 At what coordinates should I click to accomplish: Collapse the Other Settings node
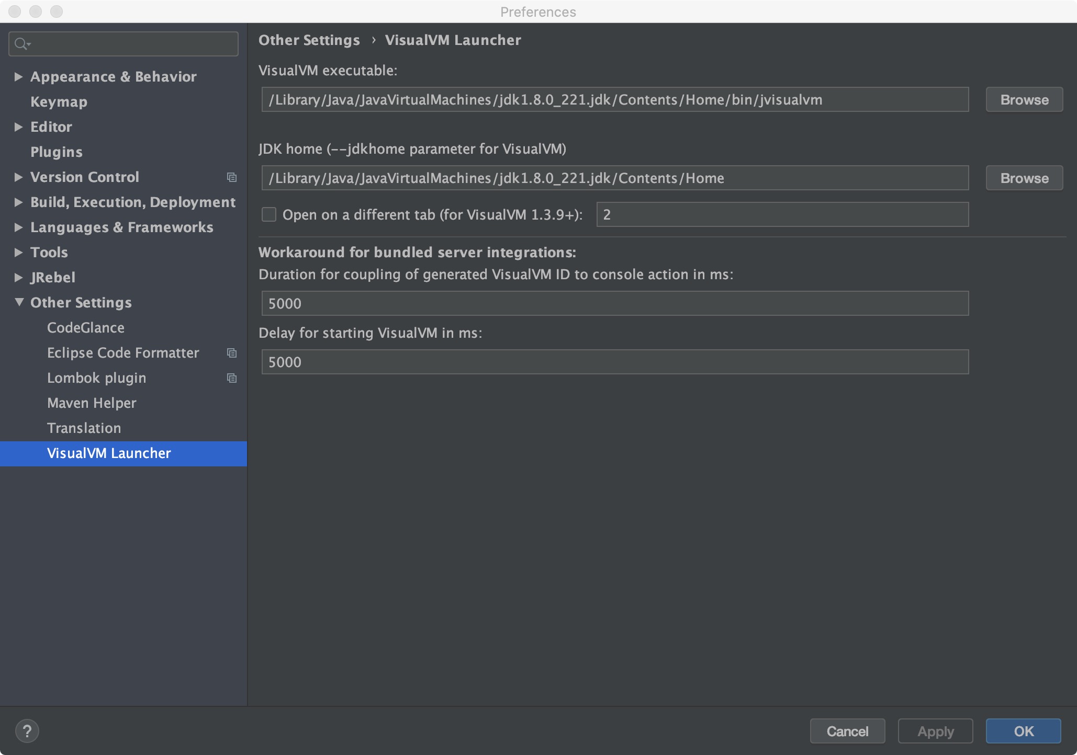point(19,302)
